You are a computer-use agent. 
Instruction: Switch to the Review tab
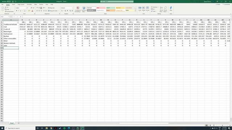[x=41, y=5]
